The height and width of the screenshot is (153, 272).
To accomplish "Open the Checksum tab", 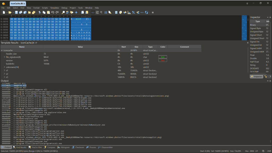I will (78, 147).
